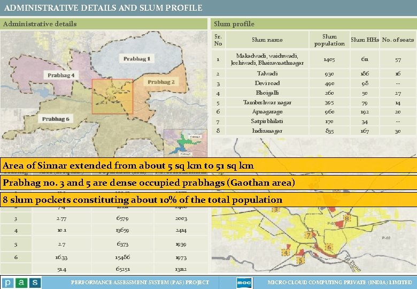Select the 'Satpir bhilati' slum row name
The width and height of the screenshot is (417, 289).
click(x=267, y=121)
